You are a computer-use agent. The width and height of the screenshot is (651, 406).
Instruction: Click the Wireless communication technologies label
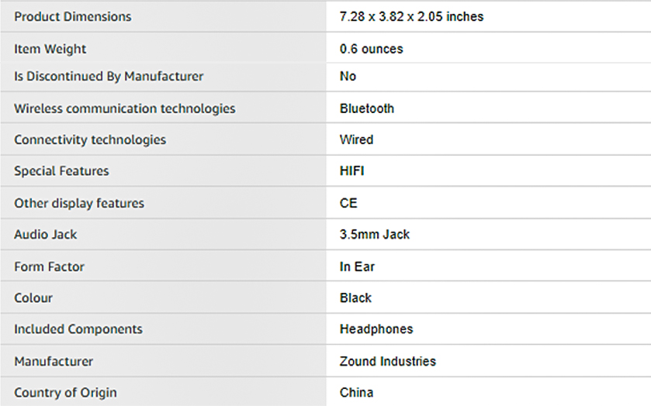(124, 108)
